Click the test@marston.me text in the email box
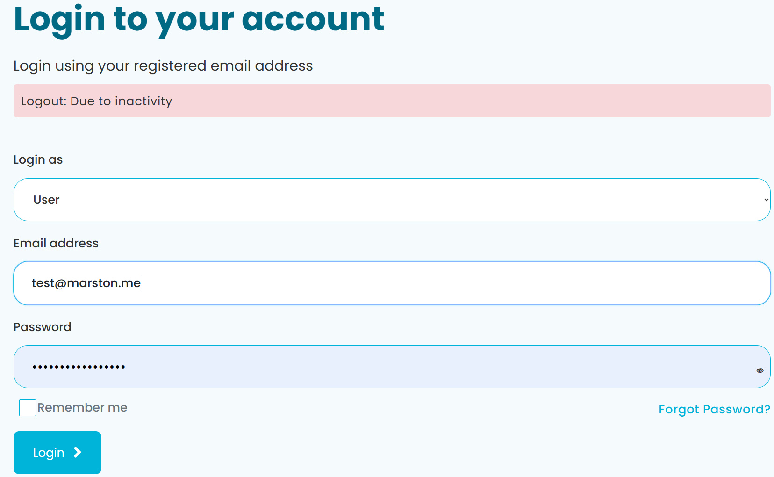Viewport: 774px width, 477px height. tap(86, 283)
